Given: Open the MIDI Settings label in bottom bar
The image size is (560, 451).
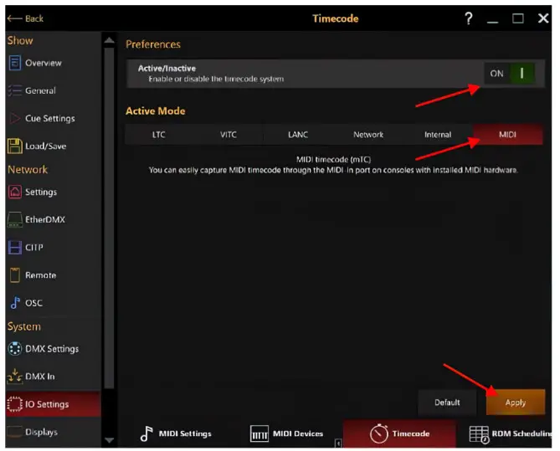Looking at the screenshot, I should click(185, 433).
